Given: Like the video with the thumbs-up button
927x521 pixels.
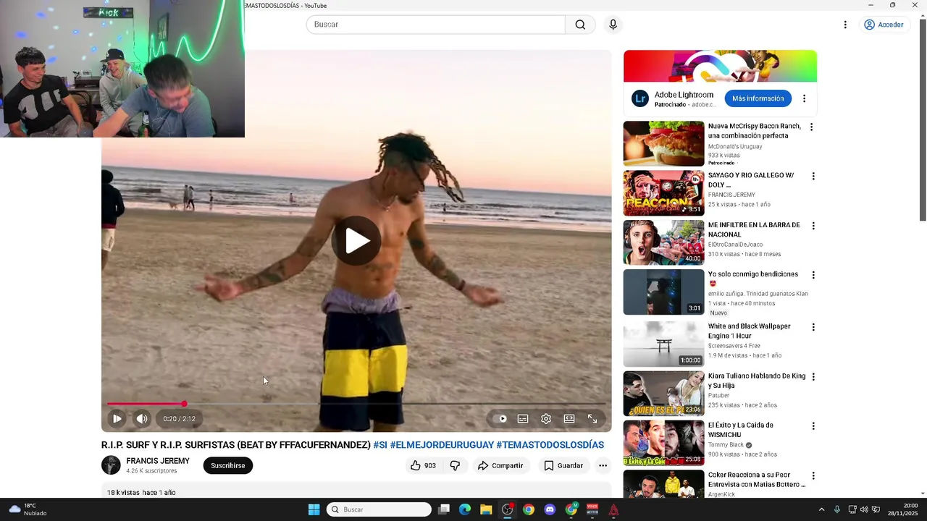Looking at the screenshot, I should point(424,465).
